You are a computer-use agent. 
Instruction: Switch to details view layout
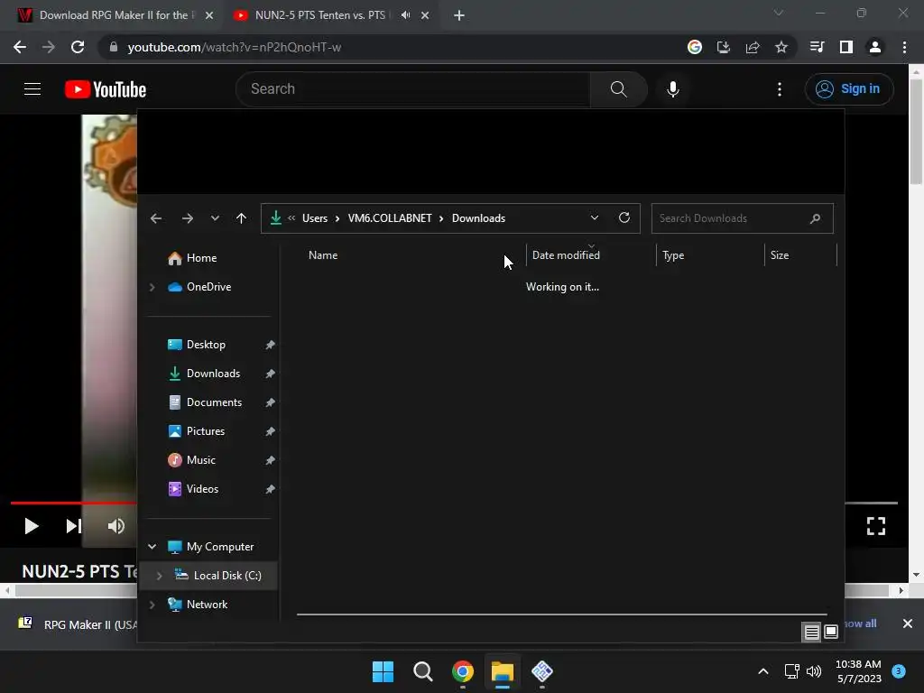pyautogui.click(x=811, y=633)
